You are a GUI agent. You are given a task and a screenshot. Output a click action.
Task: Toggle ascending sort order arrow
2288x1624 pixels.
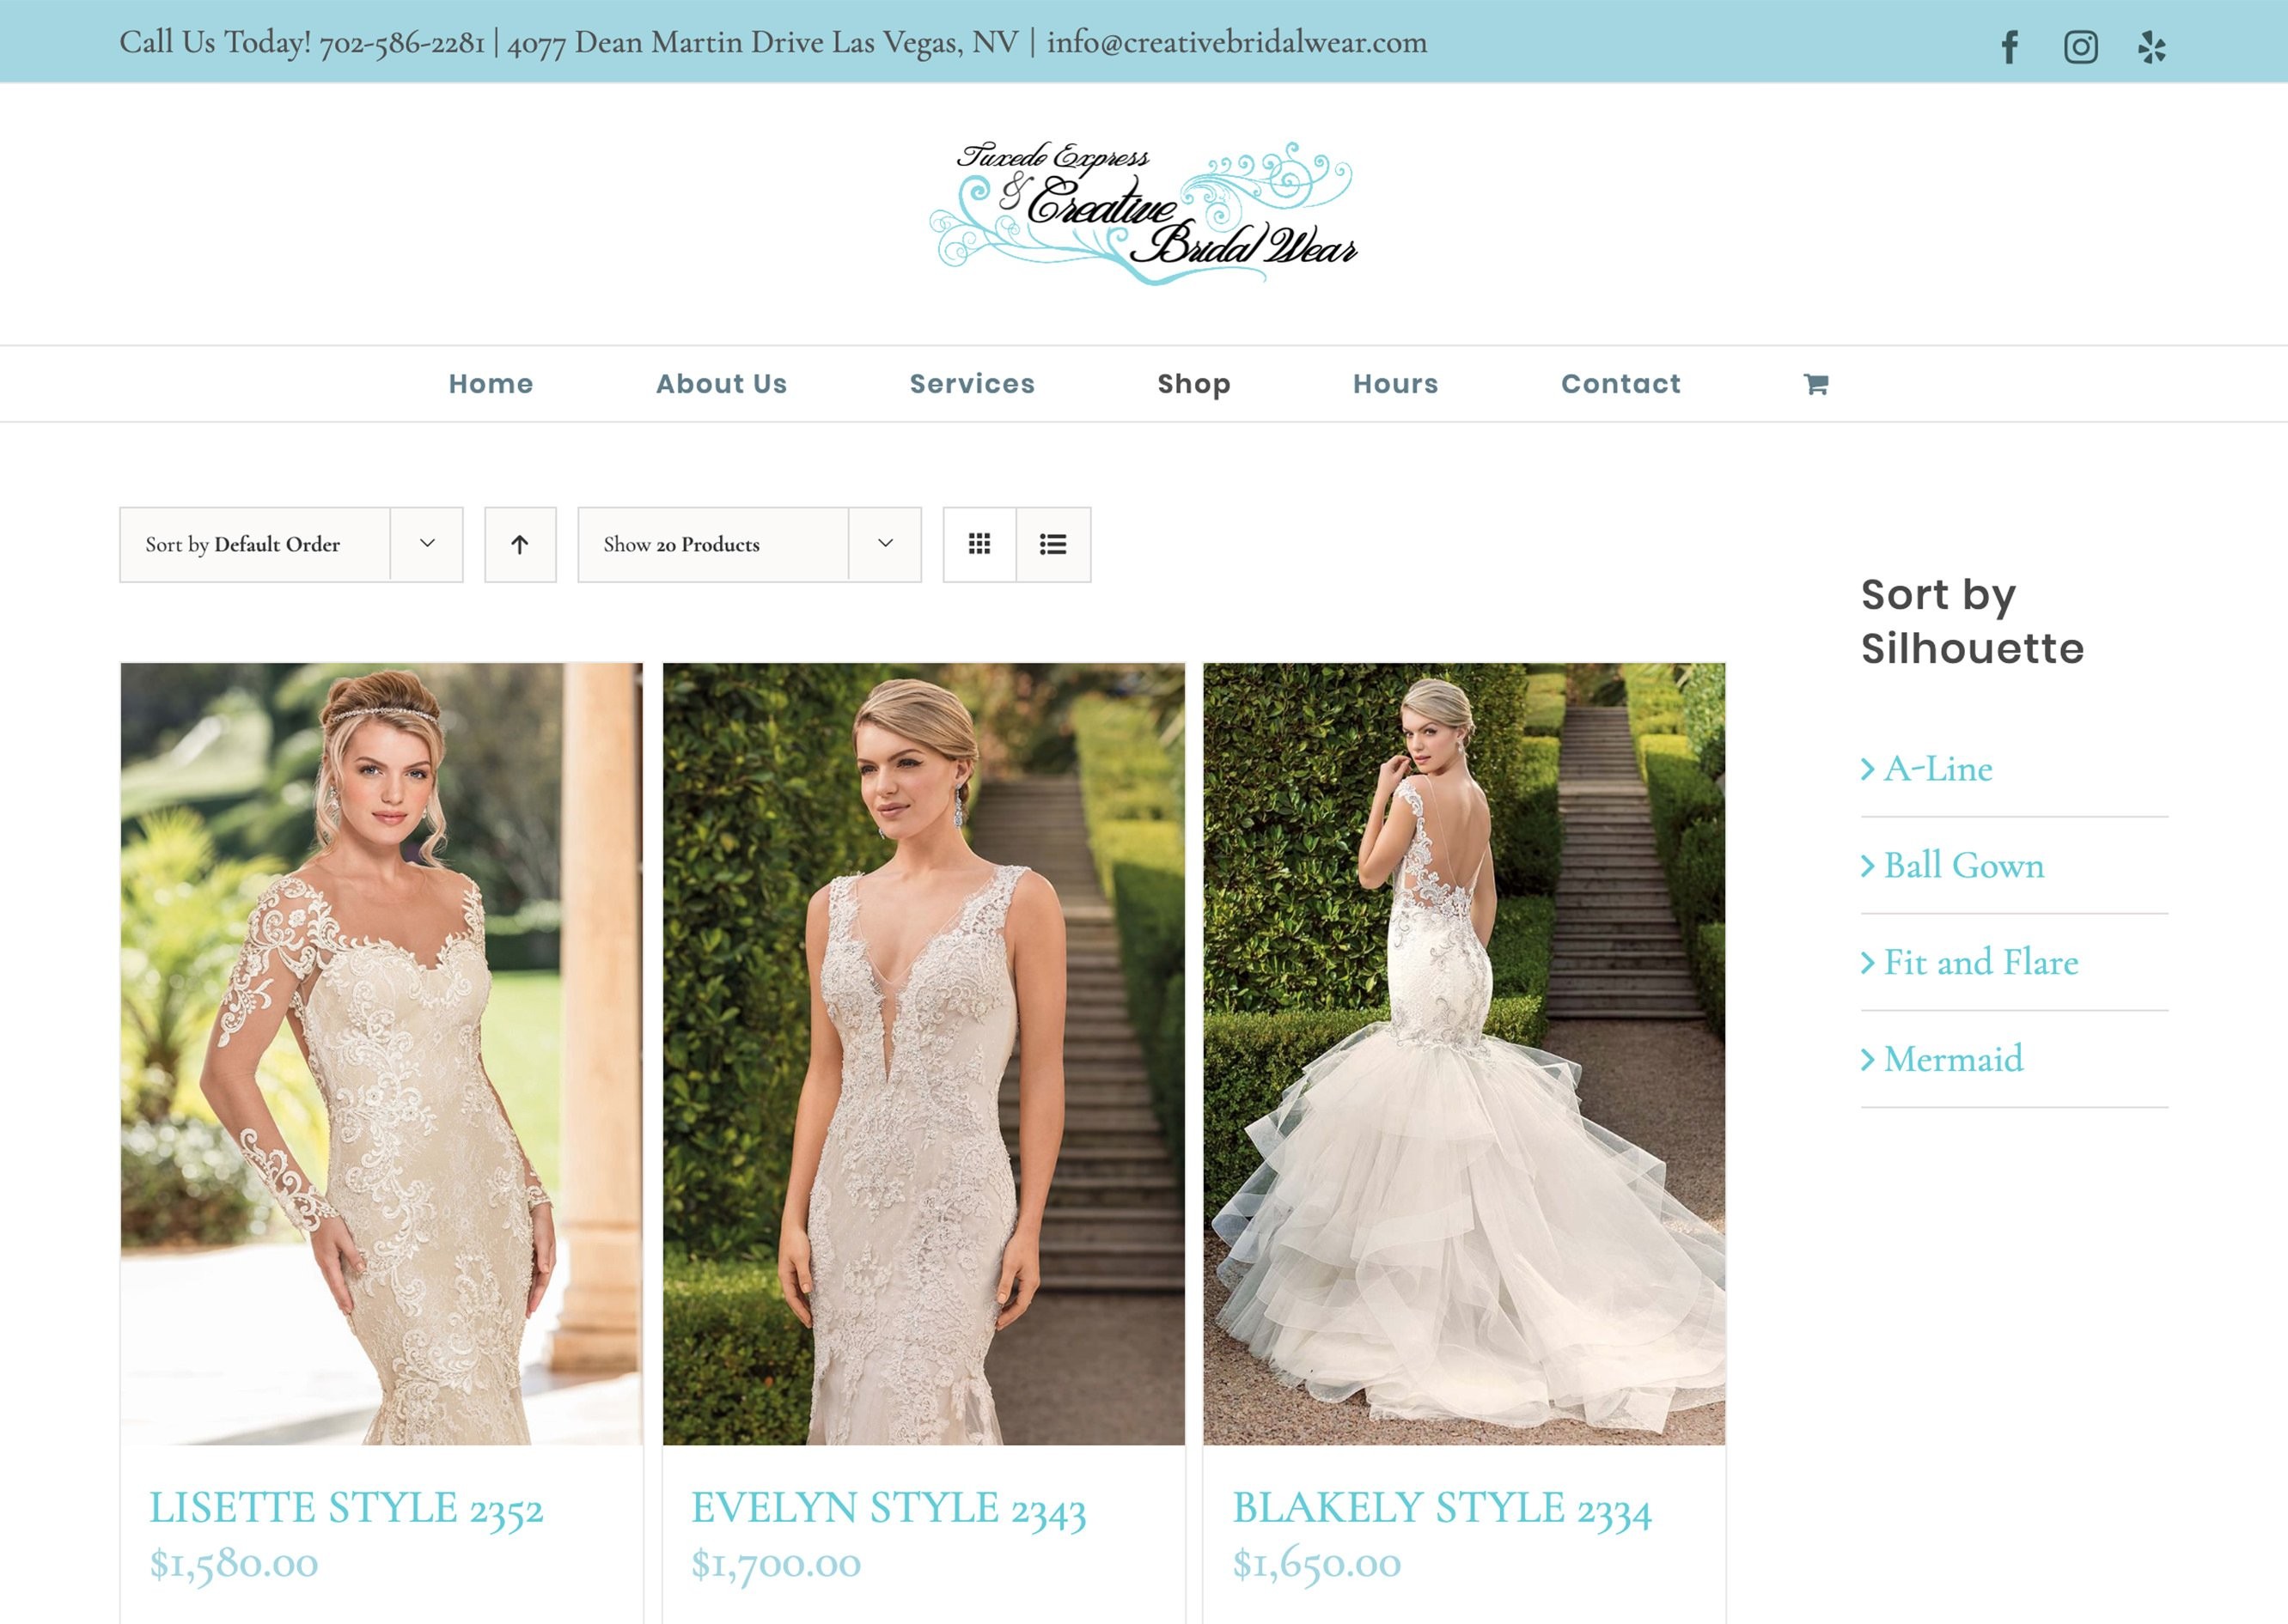point(519,544)
